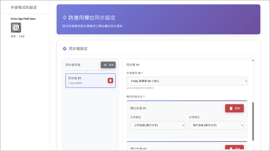Click the scroll-up arrow of the settings panel
This screenshot has height=151, width=270.
click(x=253, y=60)
